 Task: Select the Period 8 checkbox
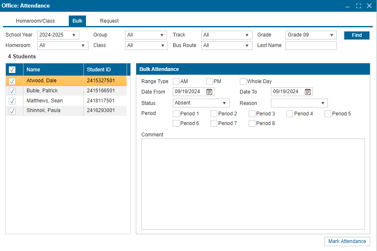pyautogui.click(x=252, y=123)
